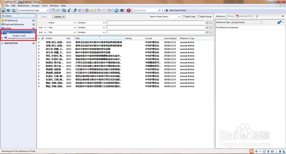Open the Tools menu
This screenshot has height=154, width=286.
point(45,6)
